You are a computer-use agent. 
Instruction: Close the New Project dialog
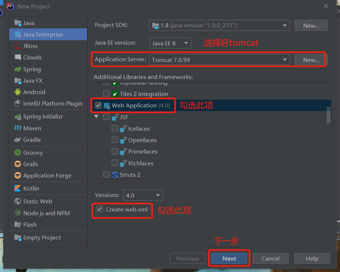(x=326, y=6)
